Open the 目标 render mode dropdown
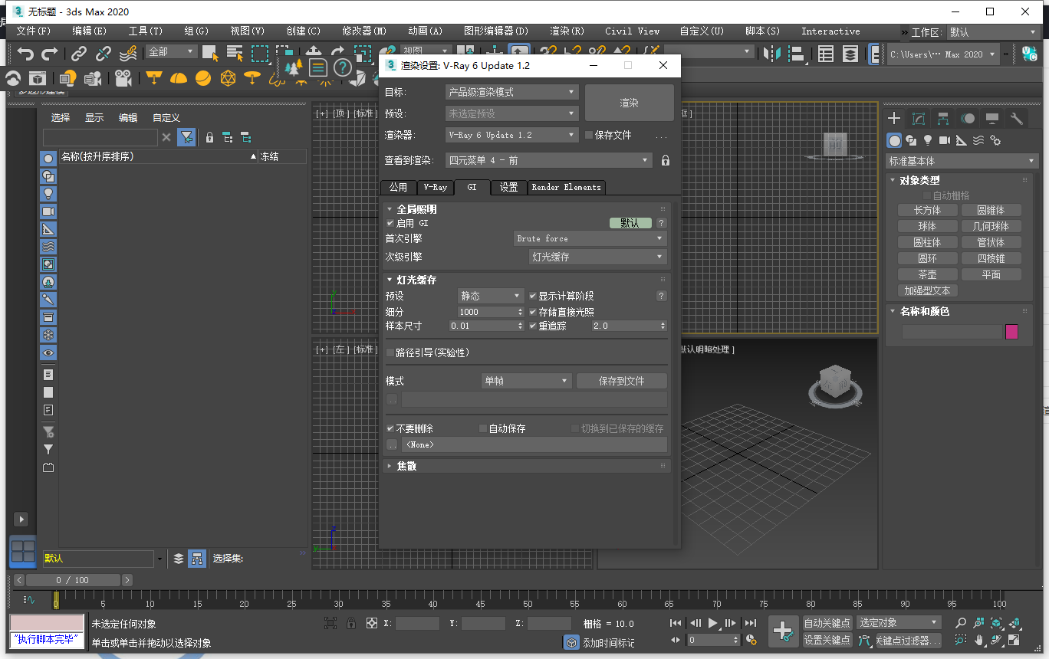This screenshot has height=659, width=1049. [511, 91]
